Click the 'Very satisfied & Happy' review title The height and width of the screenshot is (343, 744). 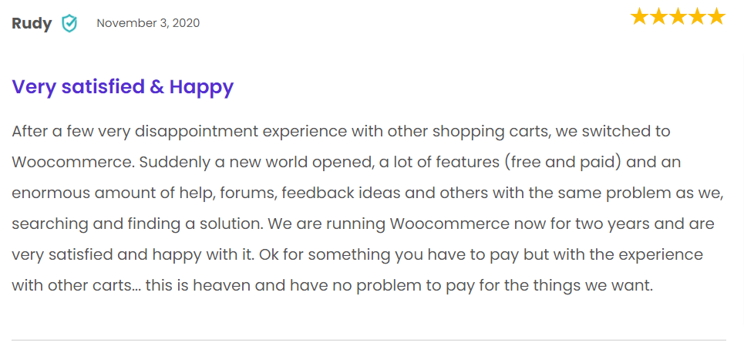(123, 86)
